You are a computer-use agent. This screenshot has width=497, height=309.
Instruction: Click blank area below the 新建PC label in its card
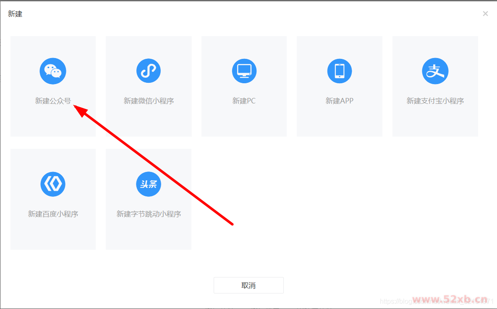click(244, 122)
